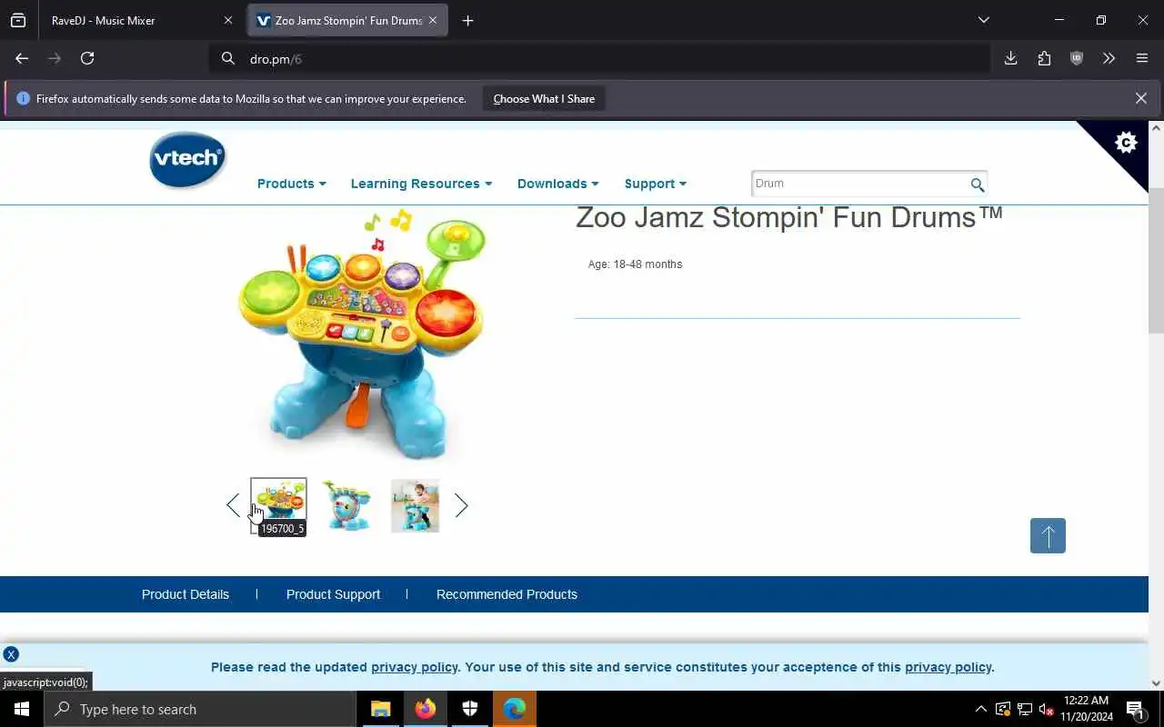Click the Firefox taskbar icon

click(x=425, y=709)
